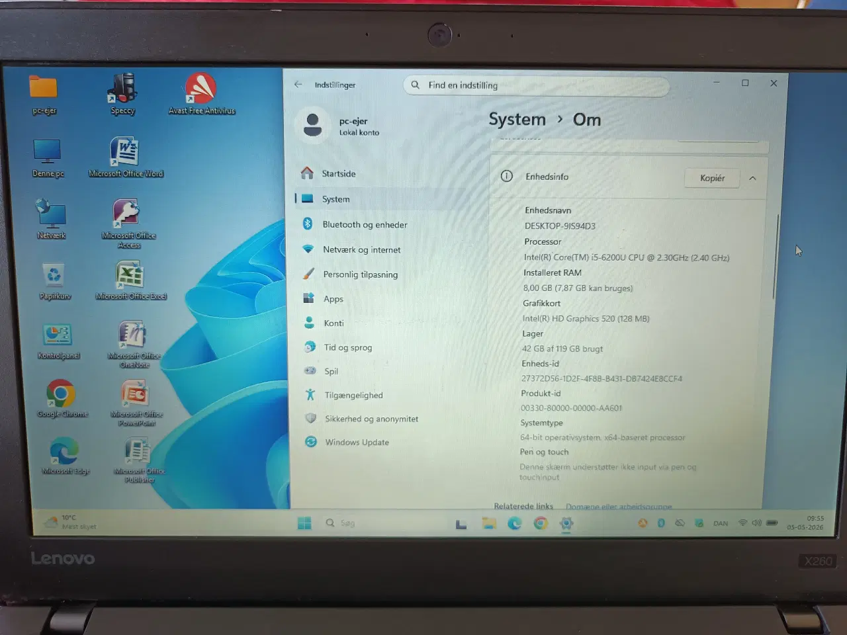
Task: Click DAN language indicator in taskbar
Action: point(721,523)
